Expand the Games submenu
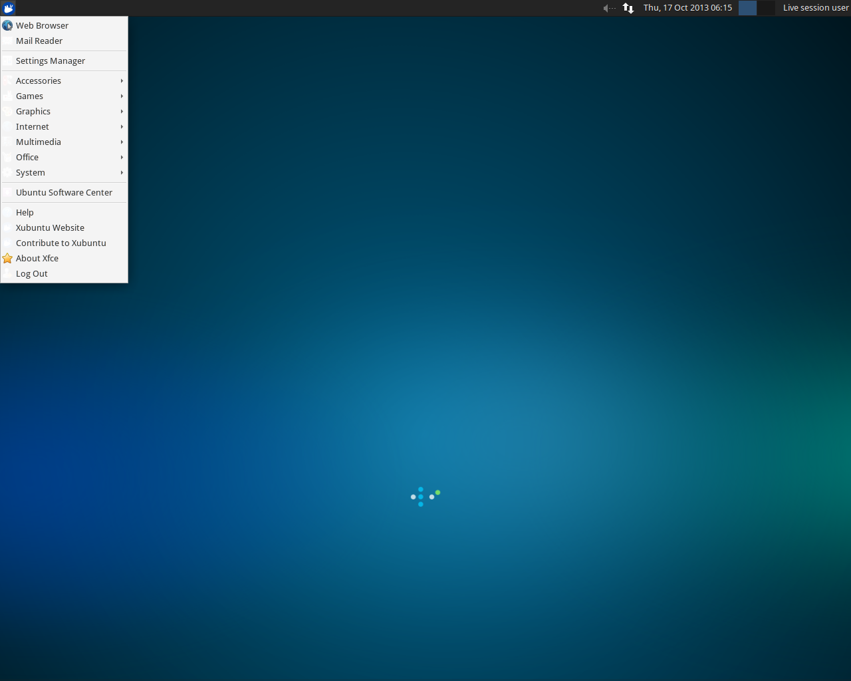851x681 pixels. coord(64,96)
